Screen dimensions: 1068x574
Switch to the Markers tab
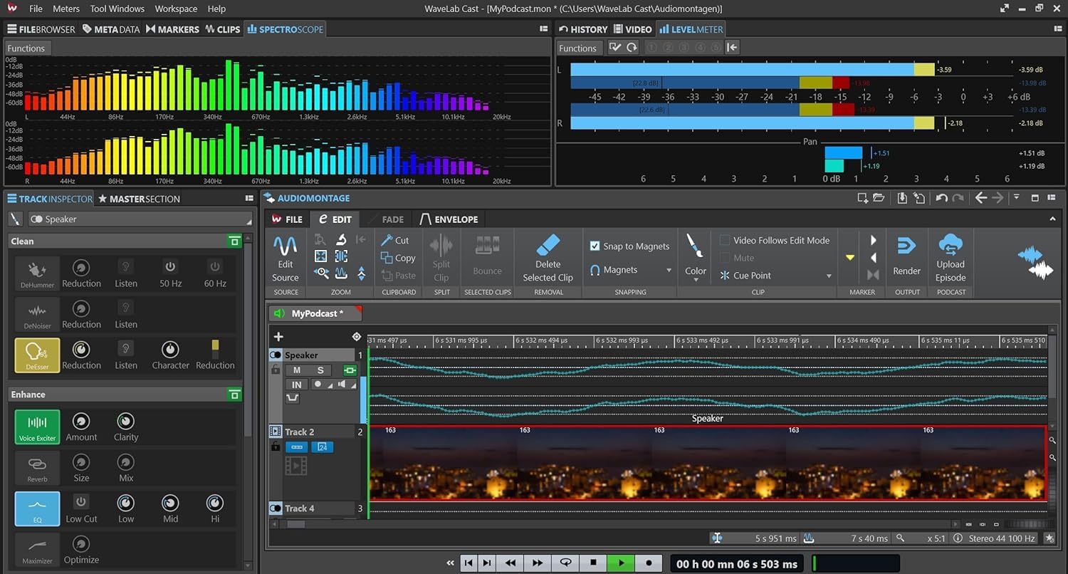click(172, 29)
